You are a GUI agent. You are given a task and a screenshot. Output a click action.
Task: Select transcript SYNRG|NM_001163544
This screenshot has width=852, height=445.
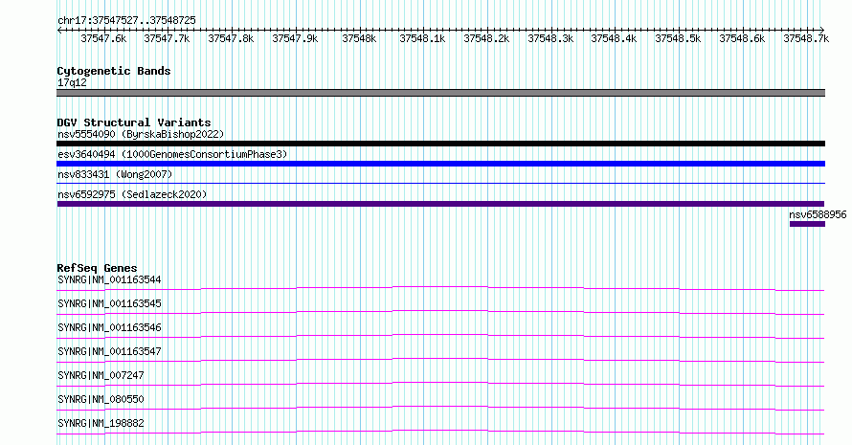click(109, 279)
